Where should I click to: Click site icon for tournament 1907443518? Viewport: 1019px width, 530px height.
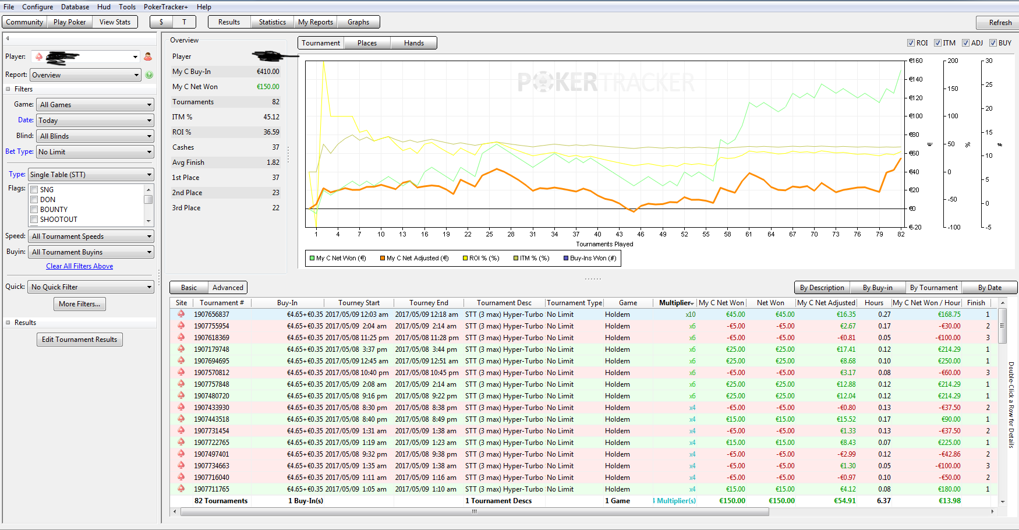point(181,419)
